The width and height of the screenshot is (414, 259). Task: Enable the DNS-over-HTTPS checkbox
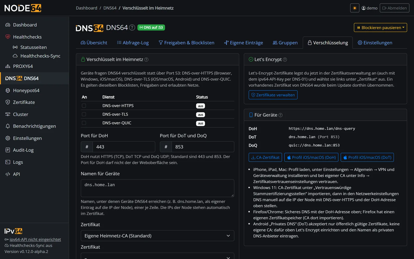coord(84,106)
